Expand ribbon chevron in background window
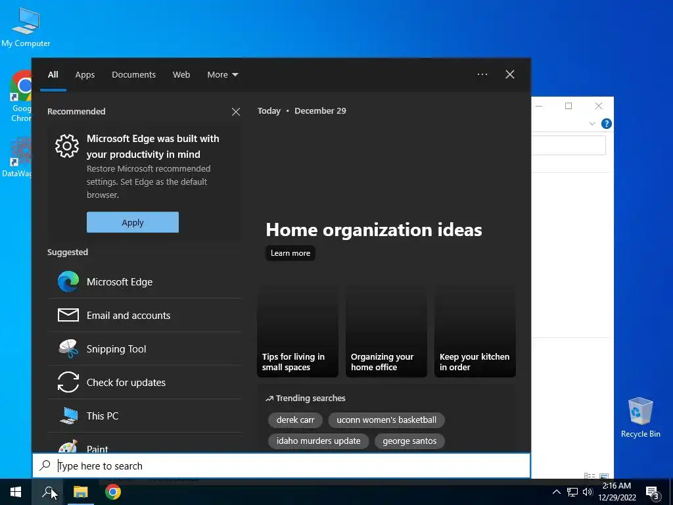The width and height of the screenshot is (673, 505). (x=592, y=124)
